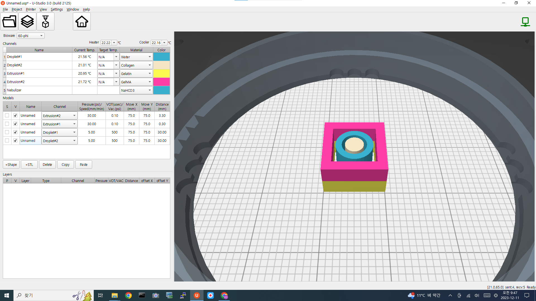
Task: Open File Explorer from the taskbar
Action: [x=115, y=295]
